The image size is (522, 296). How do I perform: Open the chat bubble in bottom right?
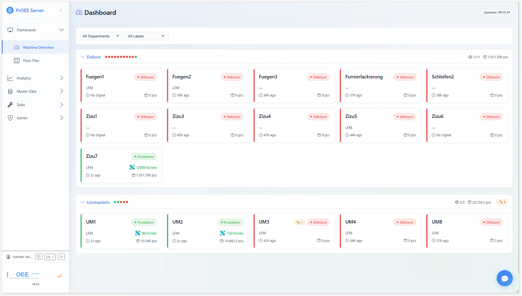tap(504, 278)
